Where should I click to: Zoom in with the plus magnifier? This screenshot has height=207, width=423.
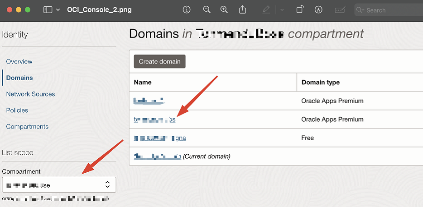(x=224, y=9)
